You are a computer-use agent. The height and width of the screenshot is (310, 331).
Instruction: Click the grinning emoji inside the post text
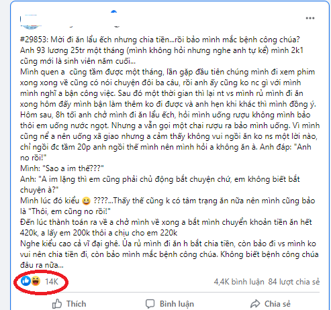tap(86, 201)
